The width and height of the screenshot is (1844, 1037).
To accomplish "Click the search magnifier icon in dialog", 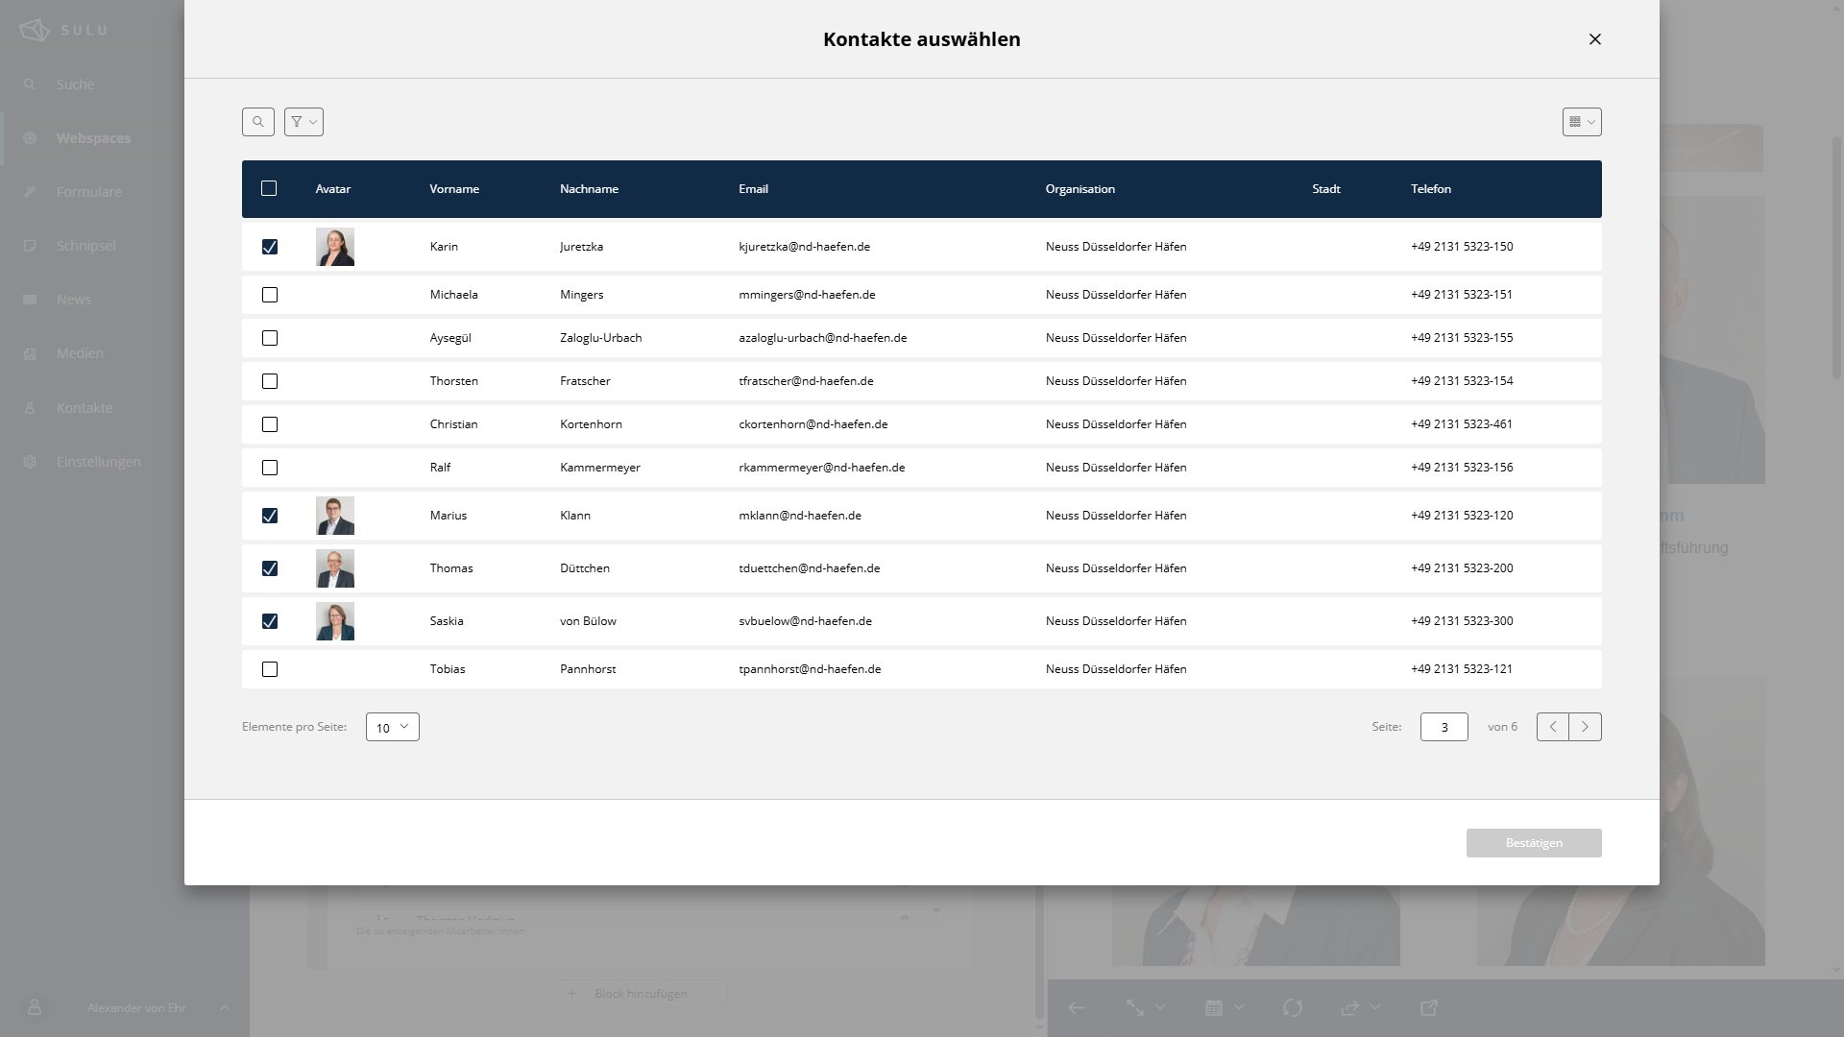I will [257, 122].
